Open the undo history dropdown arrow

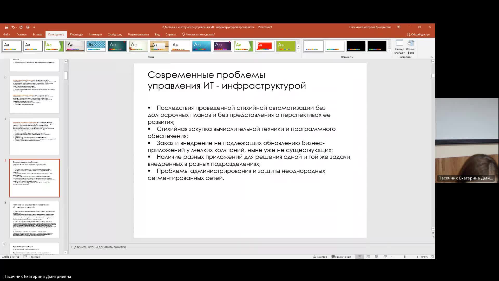click(x=16, y=27)
